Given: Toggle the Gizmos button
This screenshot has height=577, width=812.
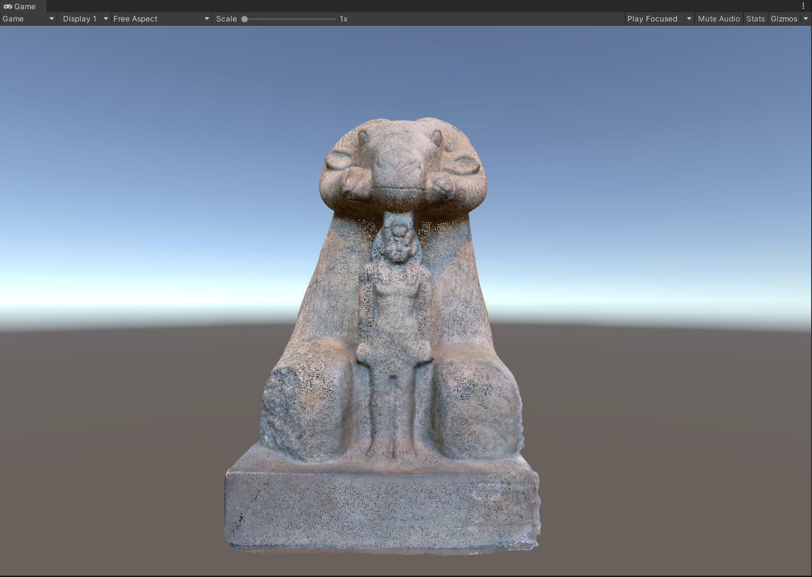Looking at the screenshot, I should click(x=783, y=19).
